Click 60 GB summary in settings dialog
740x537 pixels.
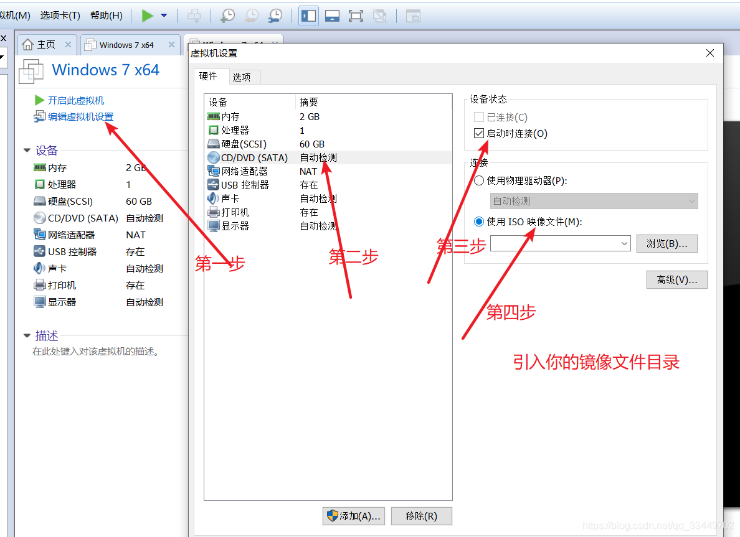coord(312,144)
